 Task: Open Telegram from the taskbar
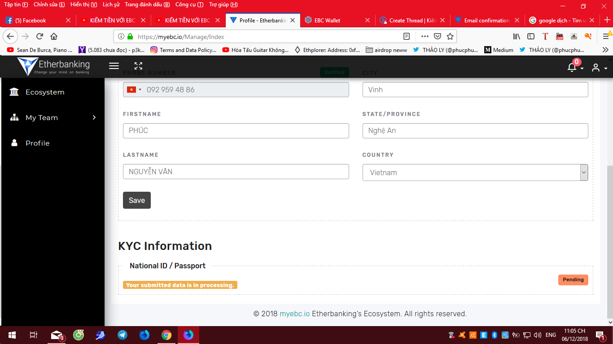coord(122,335)
